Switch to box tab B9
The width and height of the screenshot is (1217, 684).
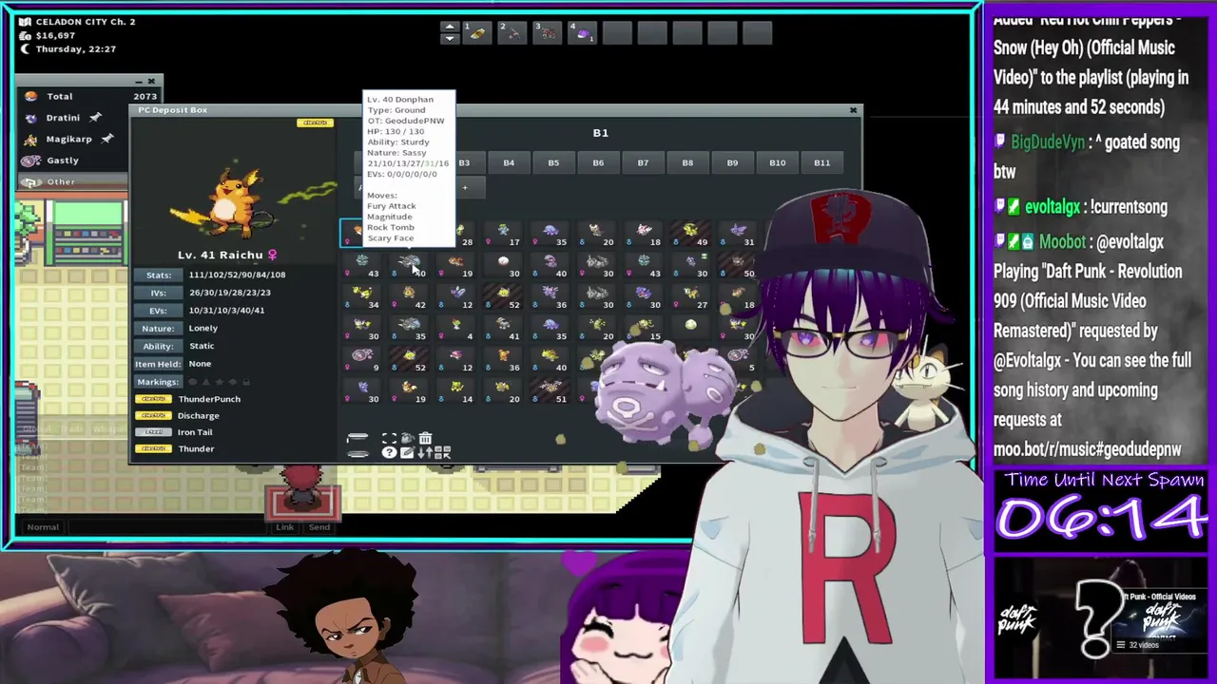(732, 162)
